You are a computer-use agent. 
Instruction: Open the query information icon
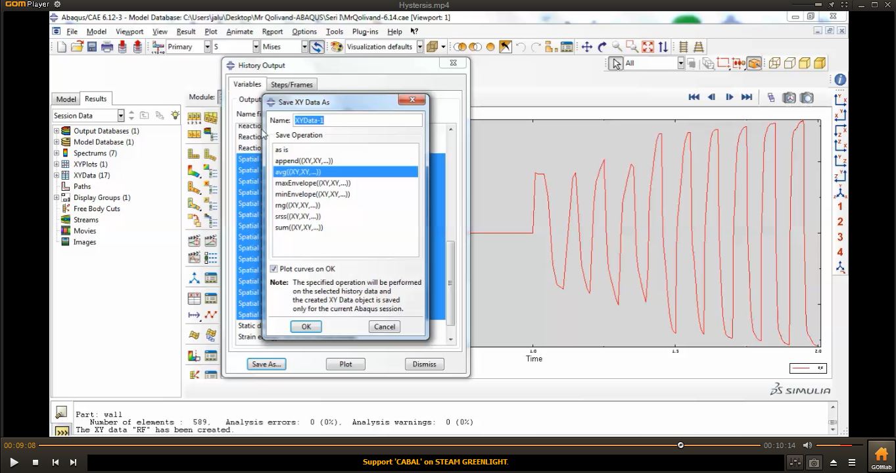pos(840,80)
